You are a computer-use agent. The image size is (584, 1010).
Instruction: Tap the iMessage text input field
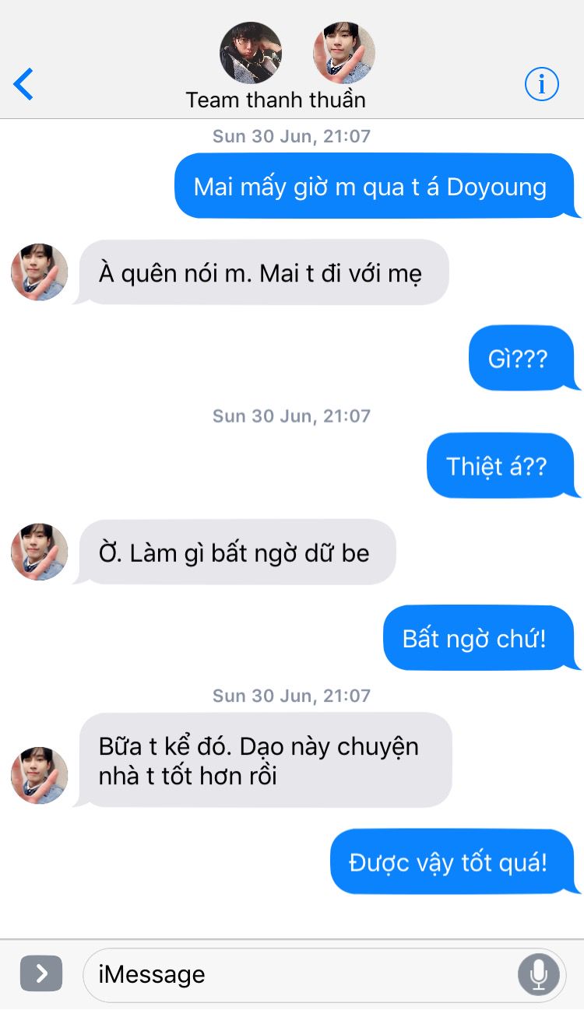point(324,974)
